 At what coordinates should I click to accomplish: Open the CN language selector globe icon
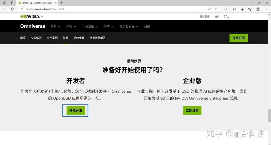coord(226,16)
